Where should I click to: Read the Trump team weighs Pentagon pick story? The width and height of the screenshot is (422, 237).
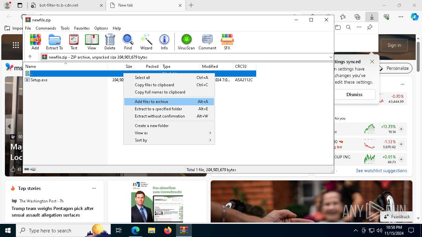[53, 212]
